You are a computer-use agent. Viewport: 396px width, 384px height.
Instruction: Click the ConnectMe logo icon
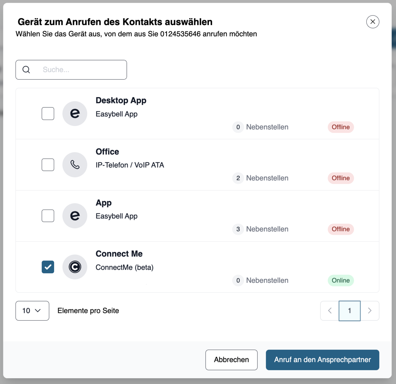(75, 267)
